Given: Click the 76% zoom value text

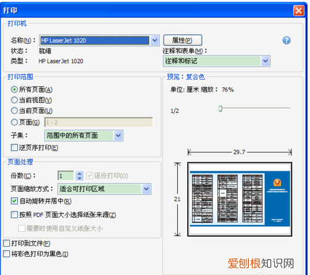Looking at the screenshot, I should pyautogui.click(x=228, y=89).
